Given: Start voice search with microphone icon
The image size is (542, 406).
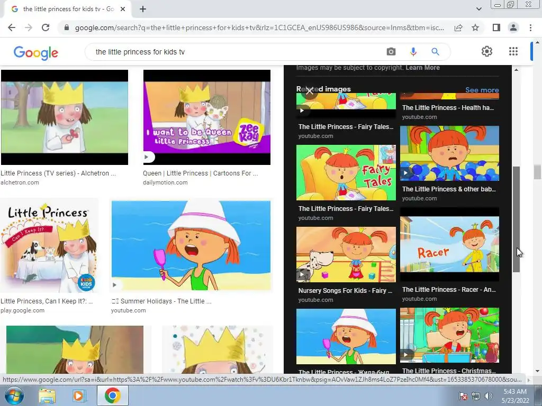Looking at the screenshot, I should 413,52.
